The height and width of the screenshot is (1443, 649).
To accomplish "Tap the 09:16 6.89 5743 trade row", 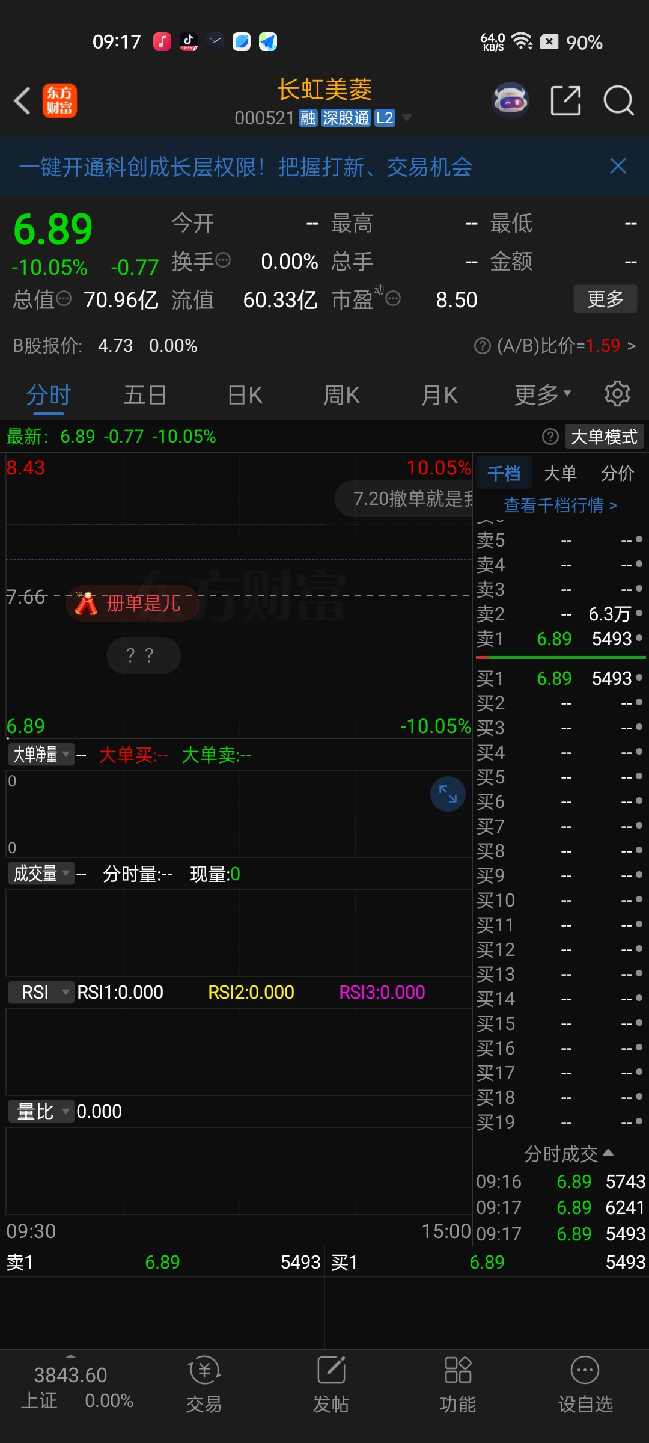I will [560, 1181].
